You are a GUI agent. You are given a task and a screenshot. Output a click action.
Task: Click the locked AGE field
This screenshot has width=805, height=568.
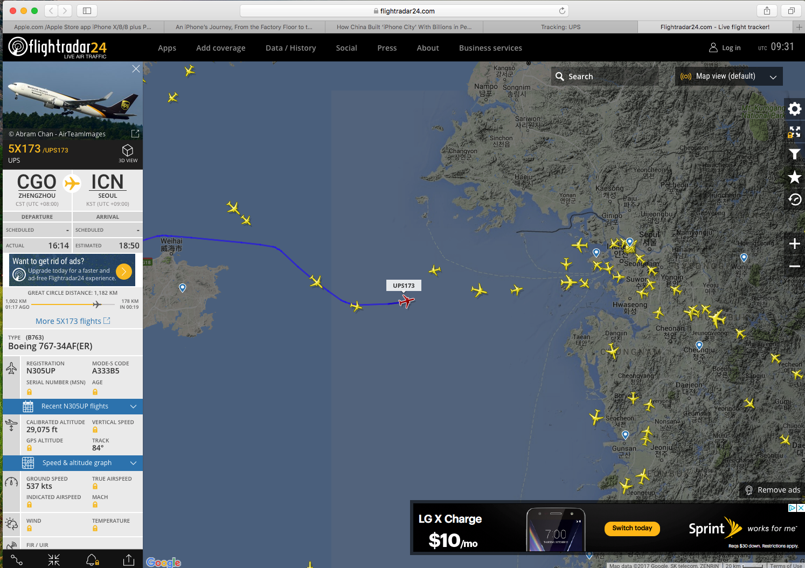pos(95,392)
